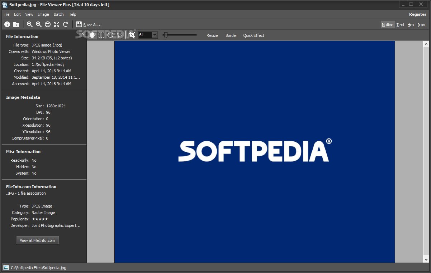Click Save As with floppy disk
Viewport: 431px width, 273px height.
(x=89, y=24)
